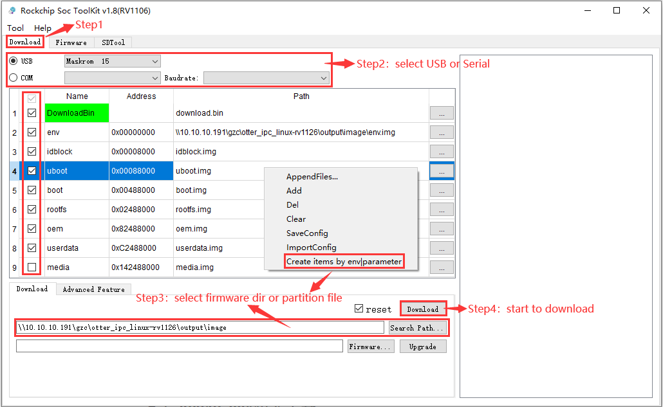Open file browser for the rootfs row
Viewport: 663px width, 407px height.
coord(442,210)
